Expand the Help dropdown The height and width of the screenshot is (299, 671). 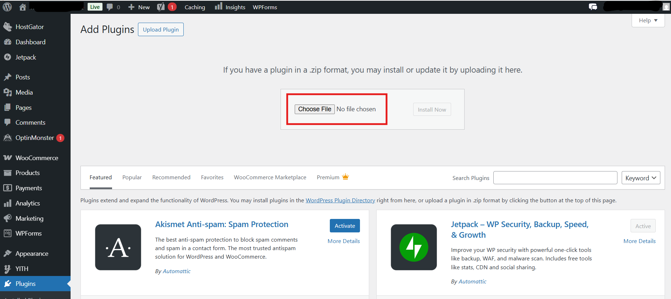click(648, 21)
